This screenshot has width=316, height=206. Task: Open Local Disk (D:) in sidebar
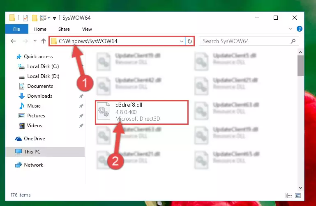click(43, 76)
